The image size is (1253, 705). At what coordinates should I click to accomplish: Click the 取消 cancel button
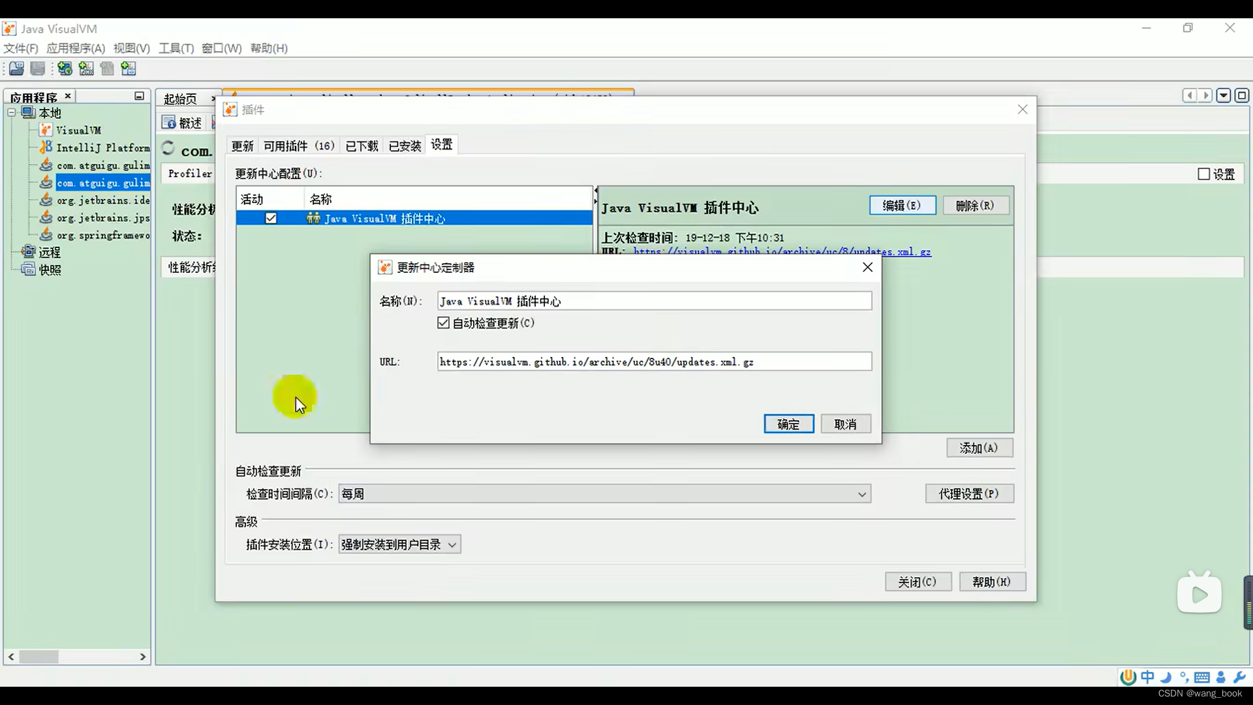pos(846,424)
